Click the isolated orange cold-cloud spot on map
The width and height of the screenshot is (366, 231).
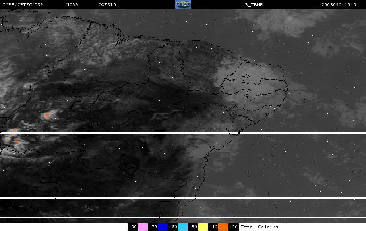point(48,115)
